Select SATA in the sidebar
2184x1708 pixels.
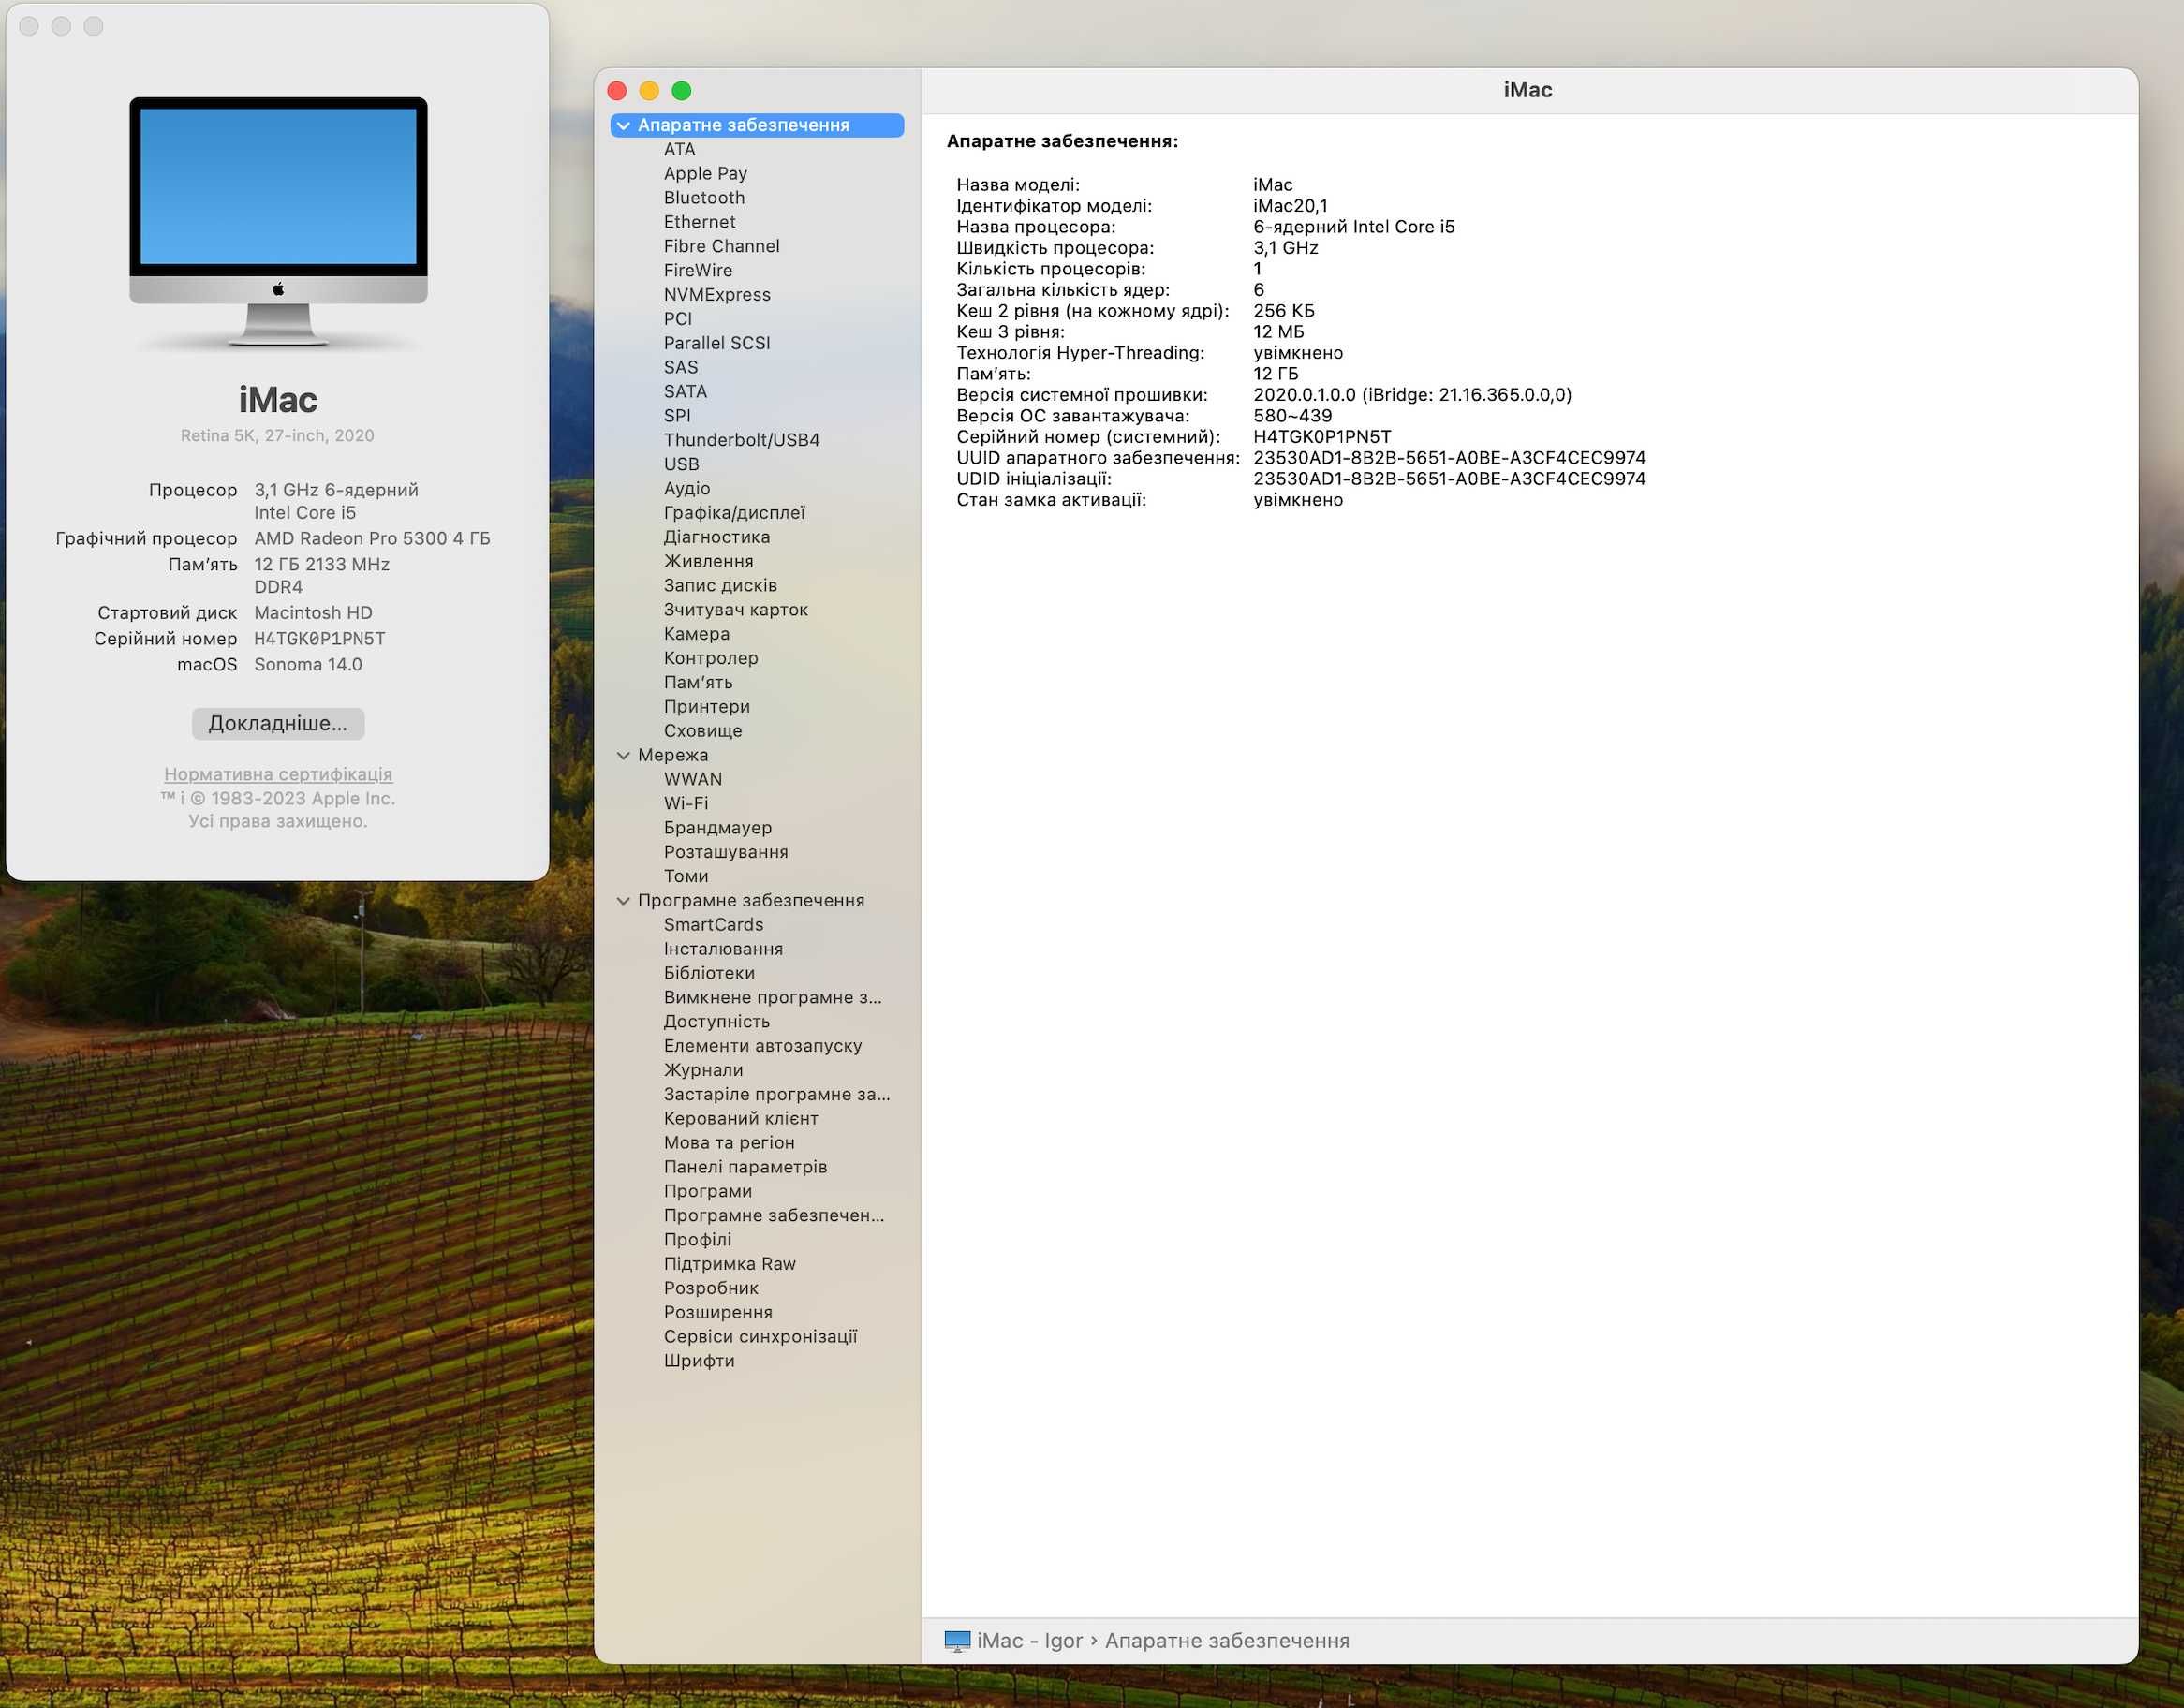685,392
